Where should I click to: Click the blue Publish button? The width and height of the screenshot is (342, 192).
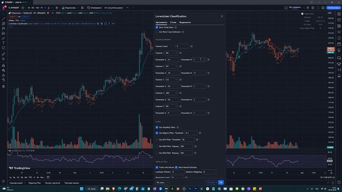333,8
